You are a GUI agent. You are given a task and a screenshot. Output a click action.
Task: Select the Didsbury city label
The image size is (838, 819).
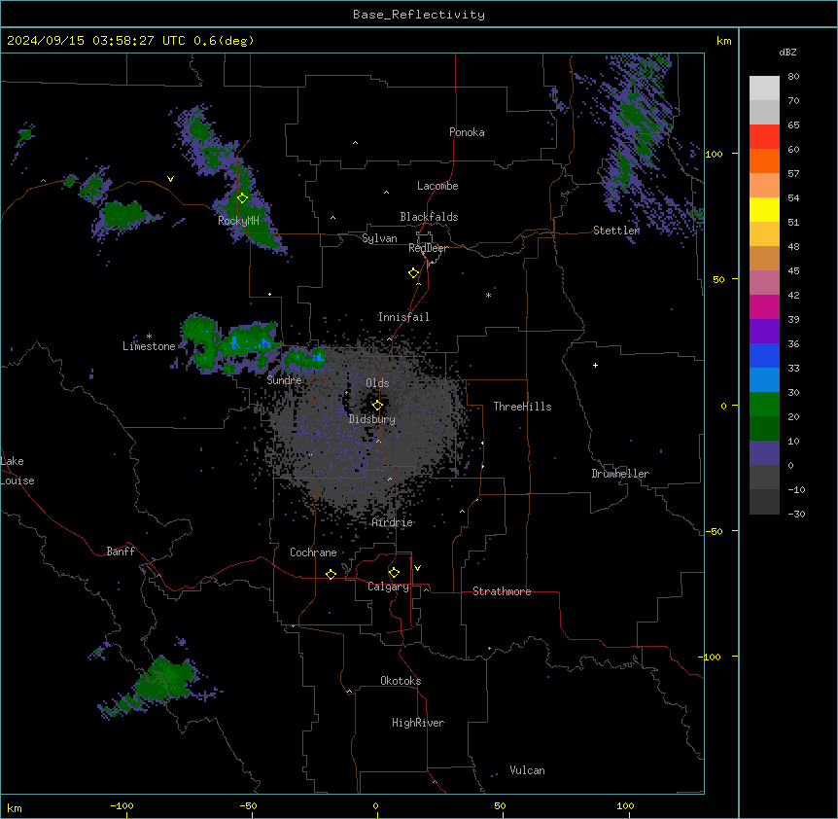pyautogui.click(x=372, y=419)
